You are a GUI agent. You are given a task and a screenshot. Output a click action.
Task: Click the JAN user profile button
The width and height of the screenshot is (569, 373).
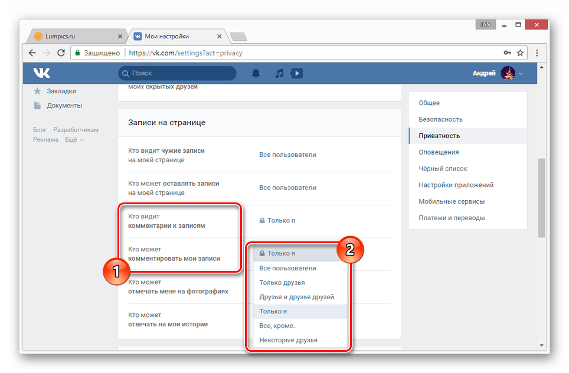pyautogui.click(x=486, y=25)
